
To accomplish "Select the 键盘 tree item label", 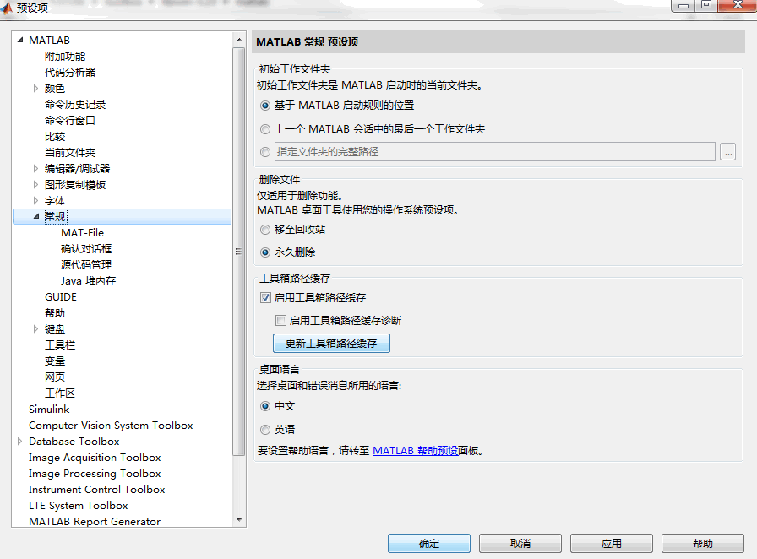I will click(x=55, y=328).
